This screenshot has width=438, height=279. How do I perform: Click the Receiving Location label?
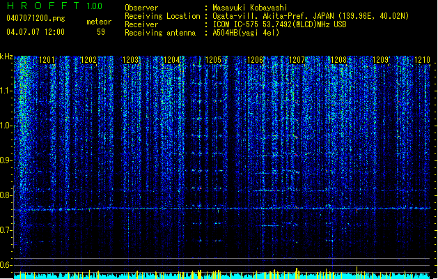(162, 16)
